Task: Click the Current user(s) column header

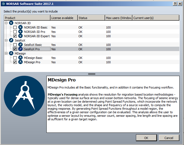Action: coord(156,18)
